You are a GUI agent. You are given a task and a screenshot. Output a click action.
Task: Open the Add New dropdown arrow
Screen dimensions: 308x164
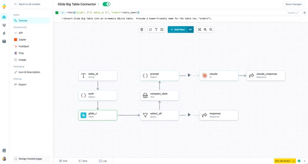click(x=190, y=29)
